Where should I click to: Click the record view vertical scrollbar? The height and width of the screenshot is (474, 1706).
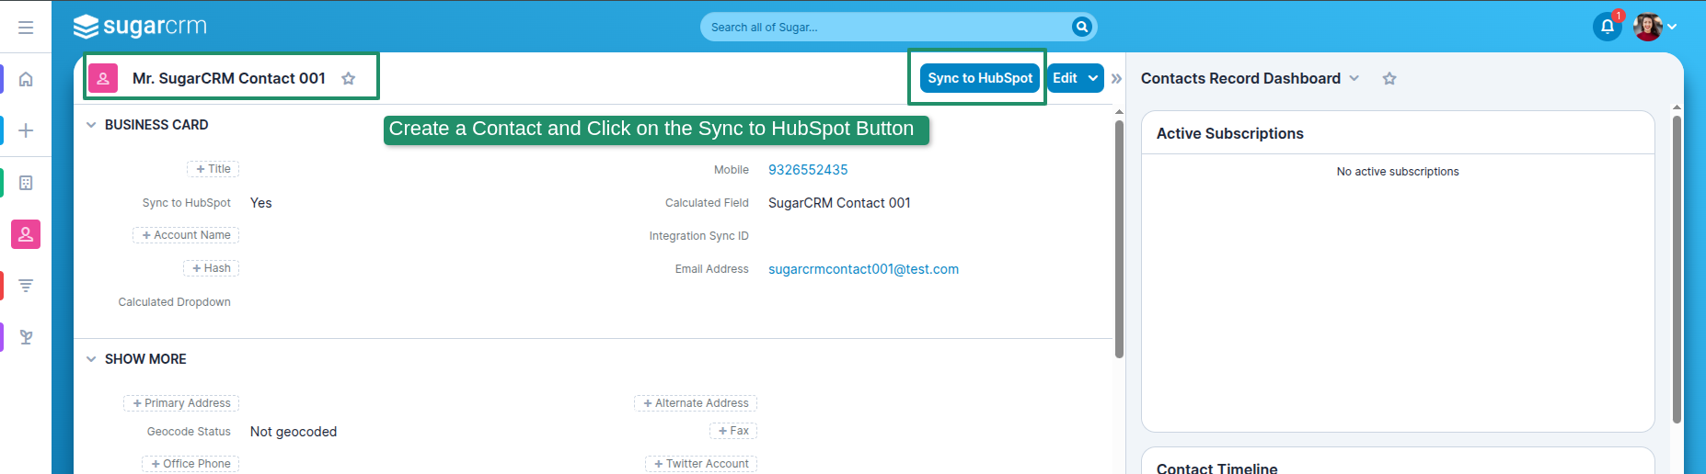[1119, 239]
